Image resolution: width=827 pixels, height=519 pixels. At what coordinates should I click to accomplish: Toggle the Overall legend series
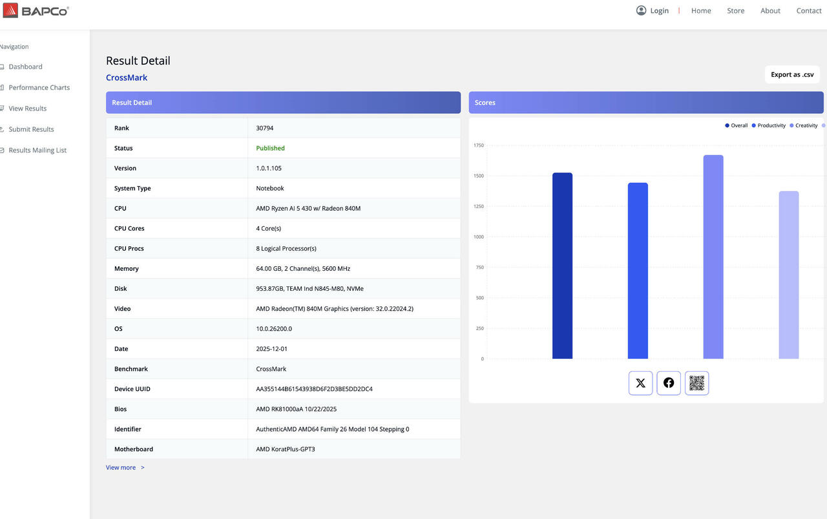tap(736, 125)
